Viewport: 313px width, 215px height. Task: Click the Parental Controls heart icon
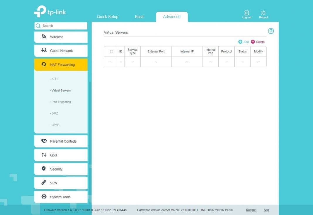tap(44, 141)
